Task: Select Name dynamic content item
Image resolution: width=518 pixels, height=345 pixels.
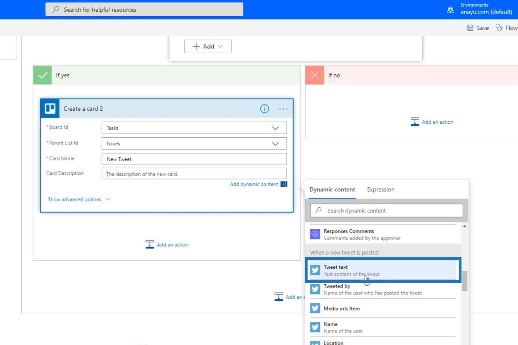Action: (x=383, y=327)
